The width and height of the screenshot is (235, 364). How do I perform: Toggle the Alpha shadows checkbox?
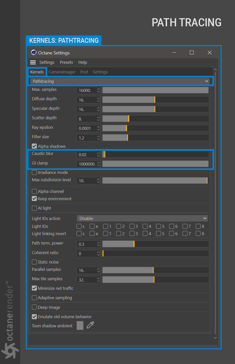click(34, 146)
